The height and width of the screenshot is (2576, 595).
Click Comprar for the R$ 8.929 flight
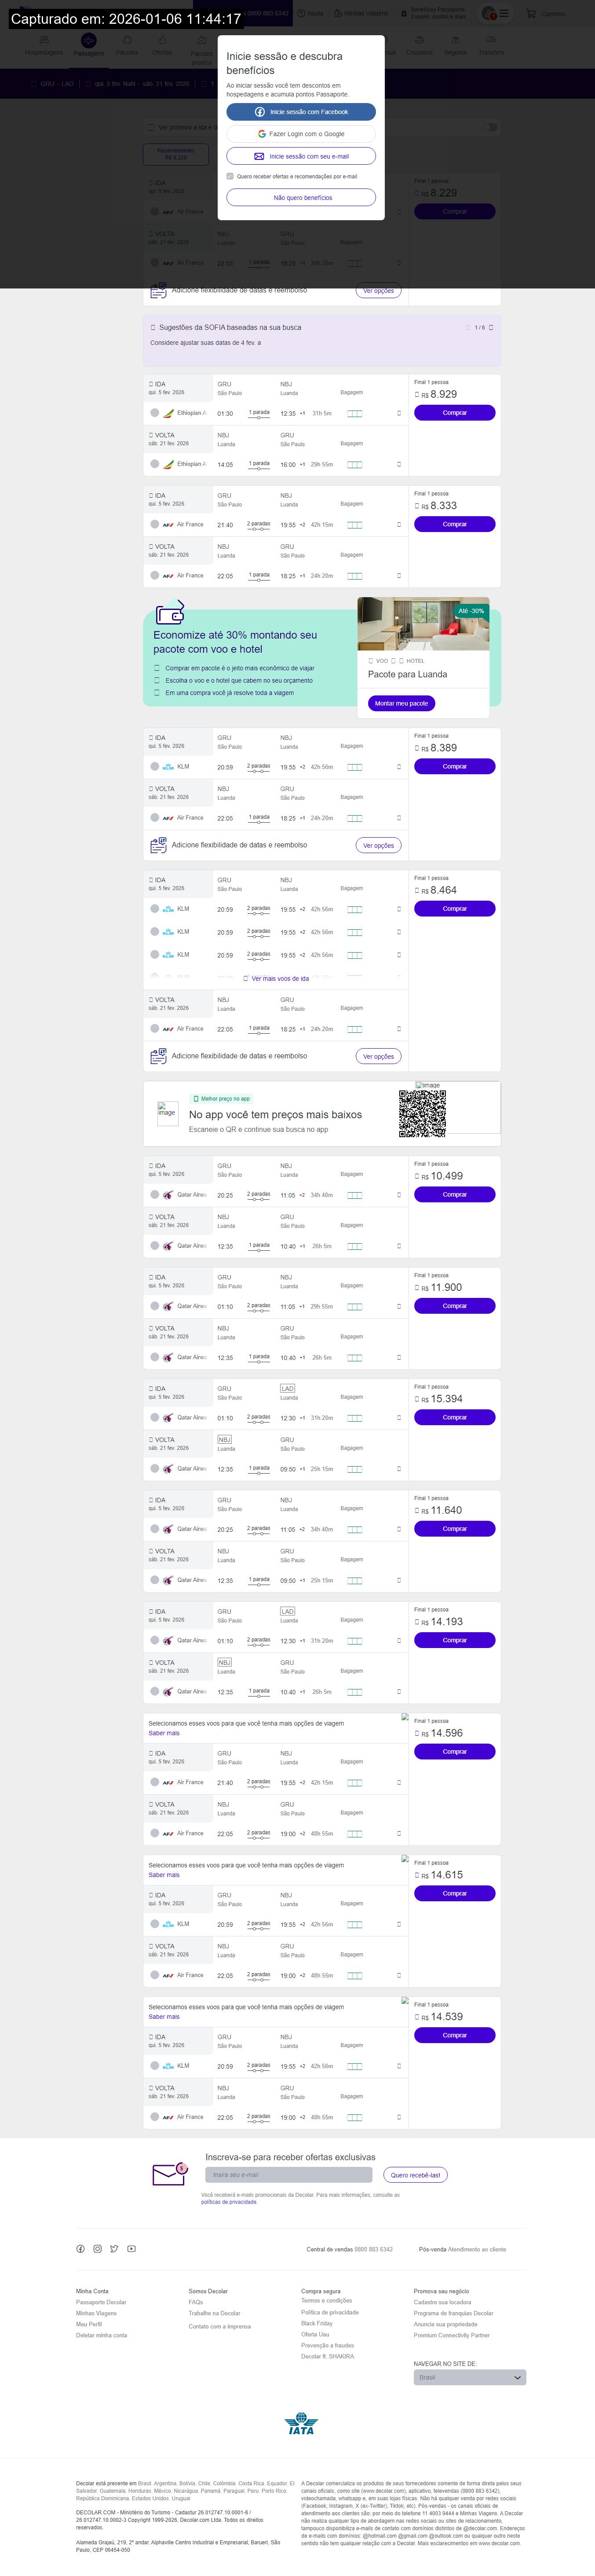click(x=454, y=412)
